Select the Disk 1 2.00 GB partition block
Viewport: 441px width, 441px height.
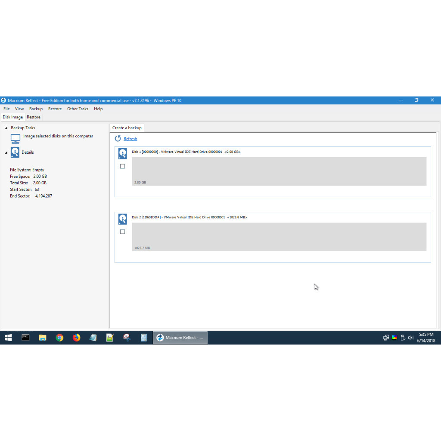(x=279, y=171)
